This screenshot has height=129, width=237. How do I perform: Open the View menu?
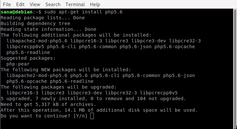pos(35,4)
